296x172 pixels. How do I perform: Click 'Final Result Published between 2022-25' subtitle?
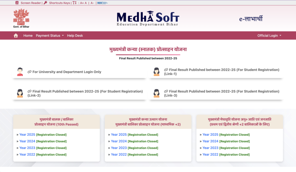pyautogui.click(x=148, y=58)
